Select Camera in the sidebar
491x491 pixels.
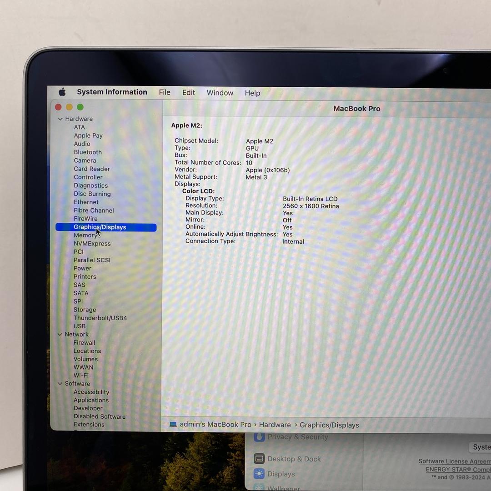(x=85, y=160)
